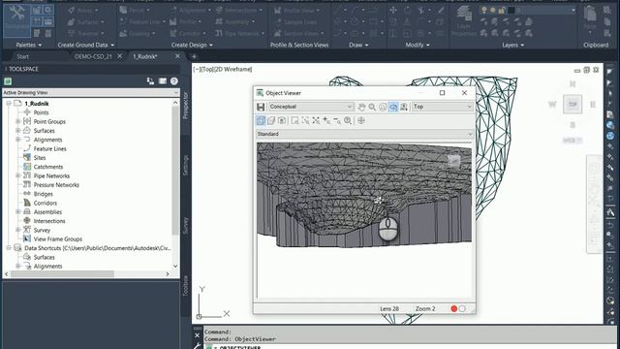
Task: Expand the Draw panel
Action: coord(358,46)
